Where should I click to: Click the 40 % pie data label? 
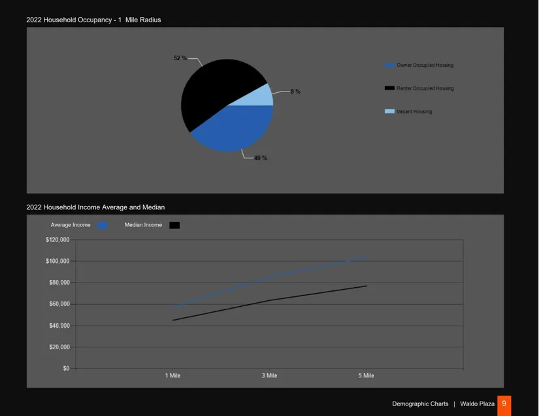[x=260, y=158]
